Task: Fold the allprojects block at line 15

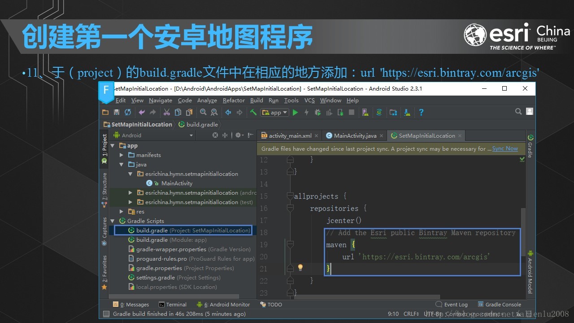Action: click(x=290, y=196)
